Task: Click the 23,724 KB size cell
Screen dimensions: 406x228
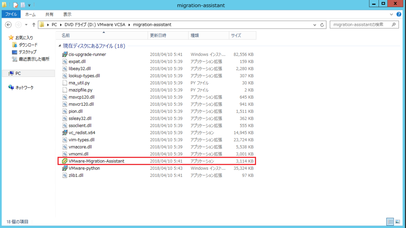Action: coord(243,140)
